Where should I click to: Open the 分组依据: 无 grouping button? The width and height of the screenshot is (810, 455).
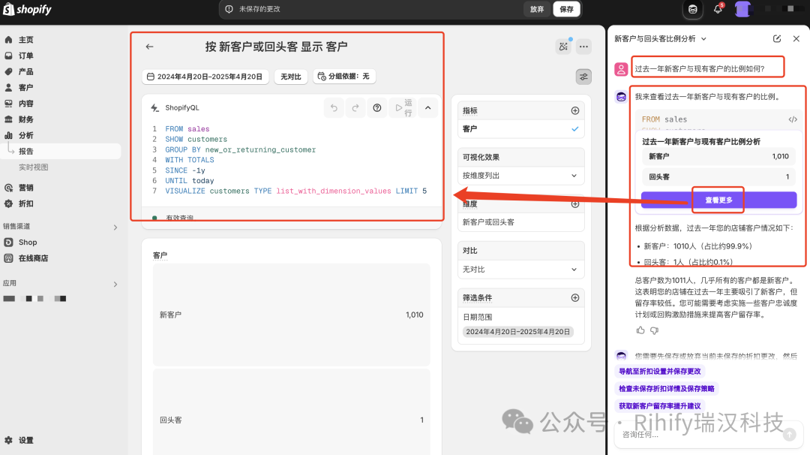(x=344, y=77)
